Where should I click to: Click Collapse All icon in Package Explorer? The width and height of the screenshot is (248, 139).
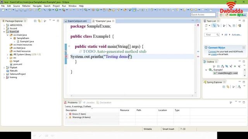click(35, 21)
